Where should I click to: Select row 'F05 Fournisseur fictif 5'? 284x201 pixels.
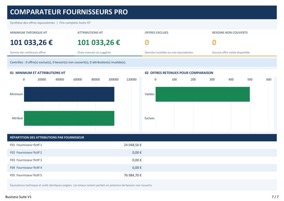(142, 175)
